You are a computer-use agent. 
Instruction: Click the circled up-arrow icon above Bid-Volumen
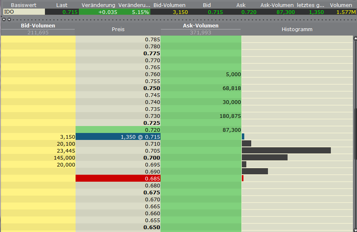pyautogui.click(x=4, y=19)
